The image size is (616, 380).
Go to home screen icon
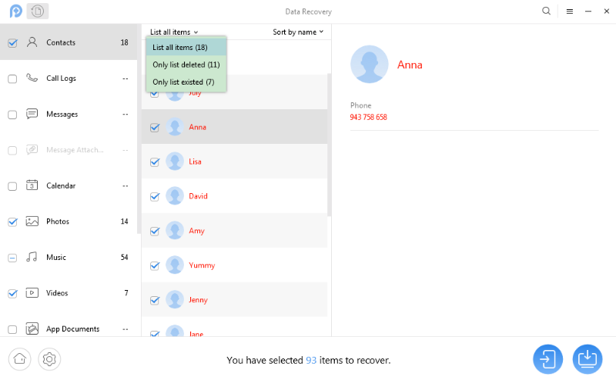[x=20, y=359]
